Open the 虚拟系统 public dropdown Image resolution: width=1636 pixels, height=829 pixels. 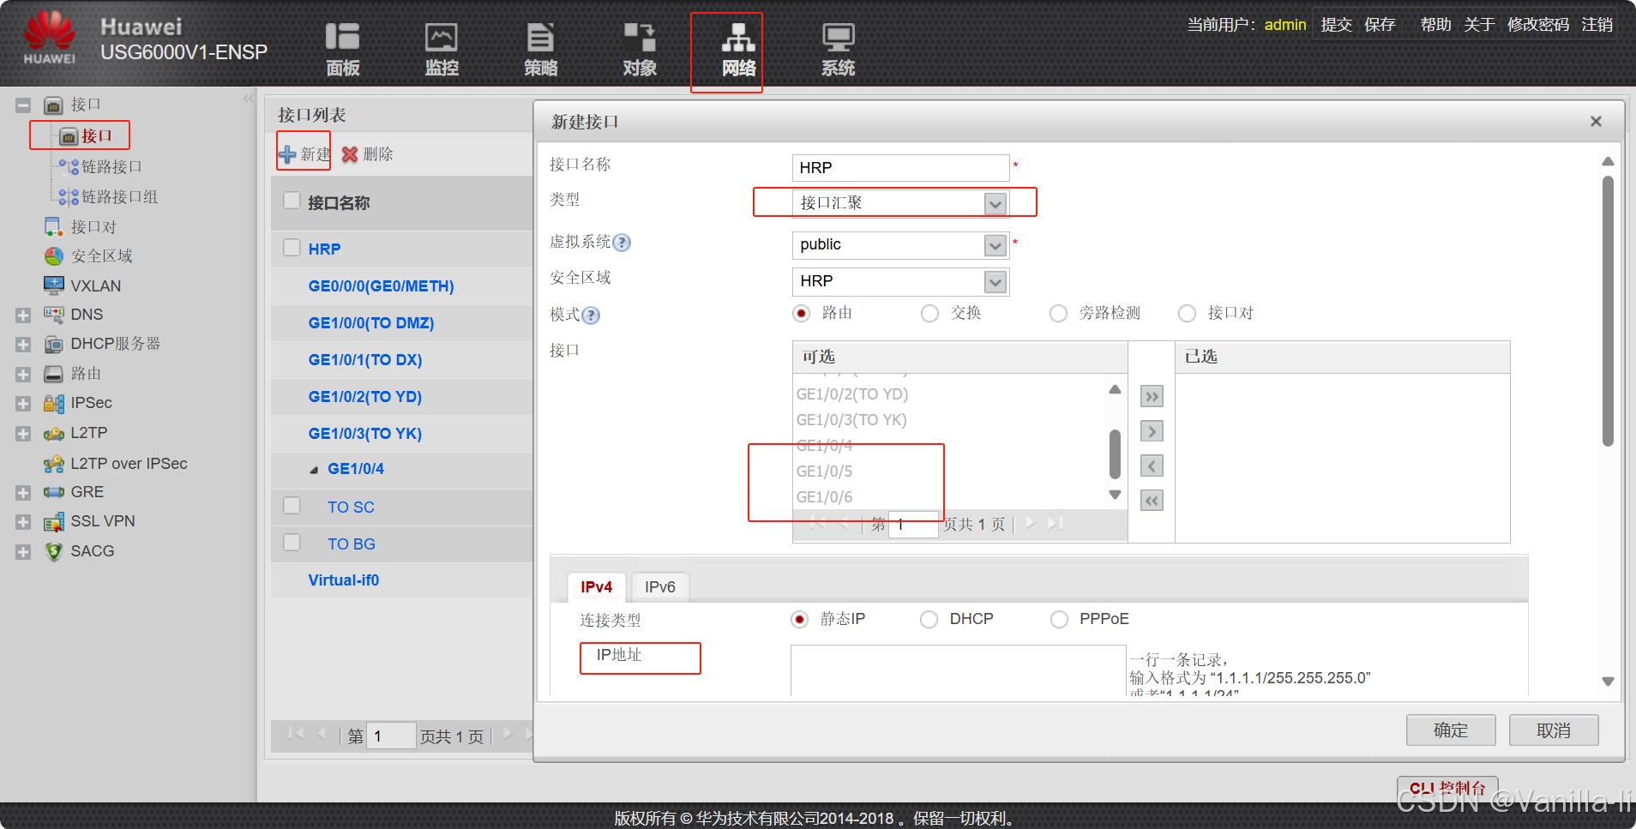tap(995, 246)
